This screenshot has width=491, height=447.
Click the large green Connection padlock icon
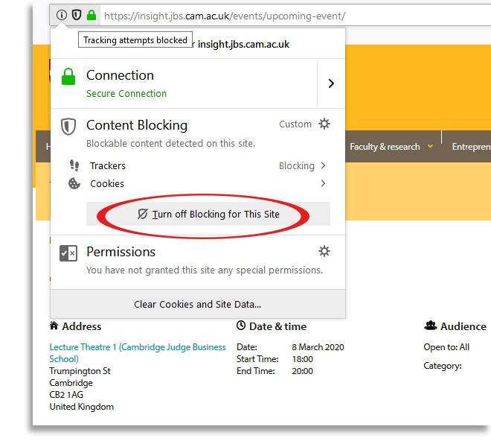point(68,77)
